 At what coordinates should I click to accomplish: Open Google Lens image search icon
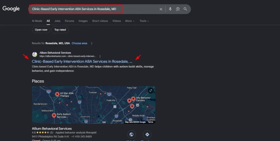point(178,9)
